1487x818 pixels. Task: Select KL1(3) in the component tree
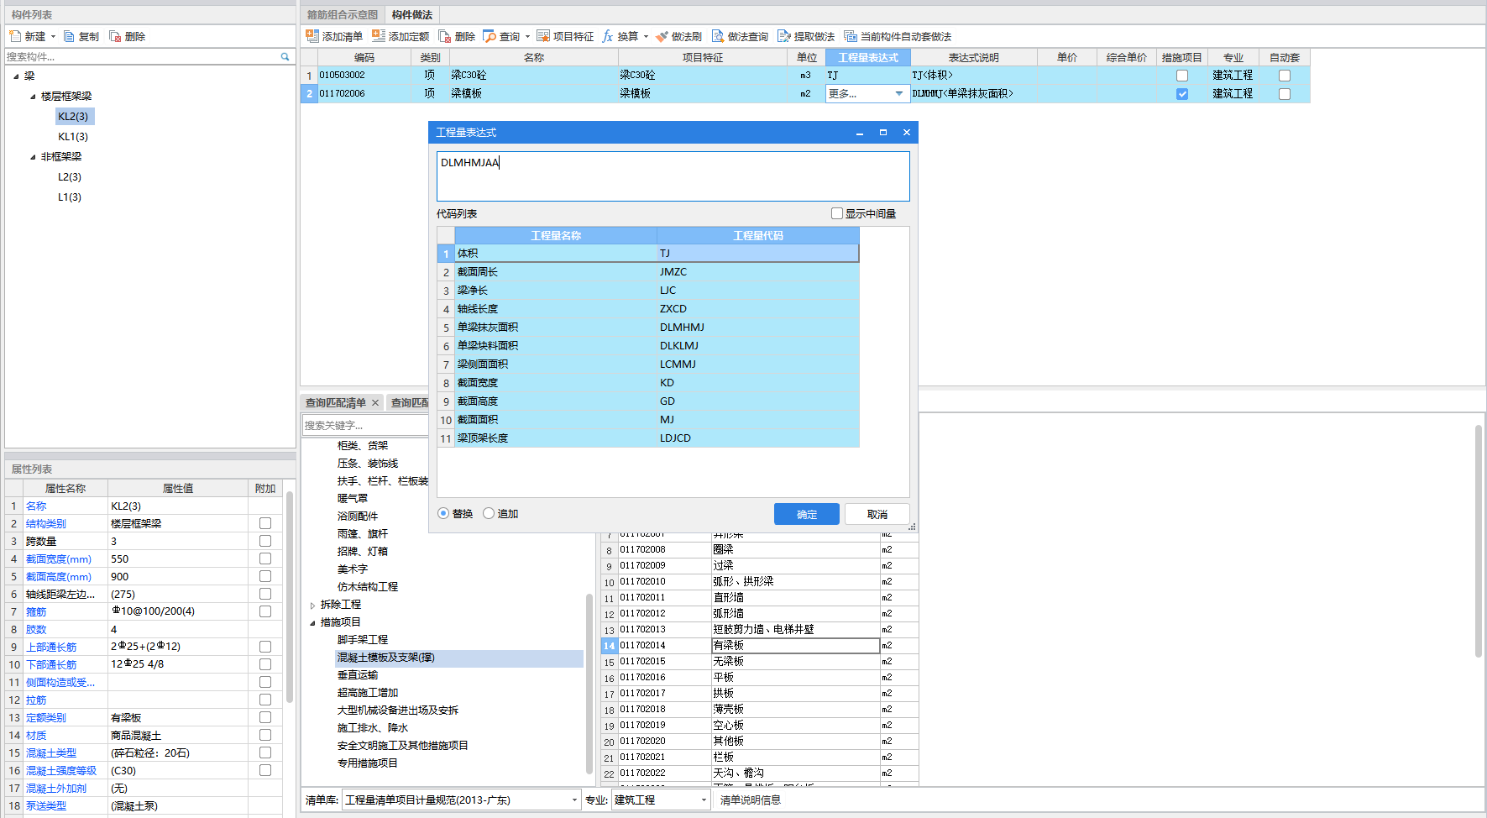coord(73,136)
